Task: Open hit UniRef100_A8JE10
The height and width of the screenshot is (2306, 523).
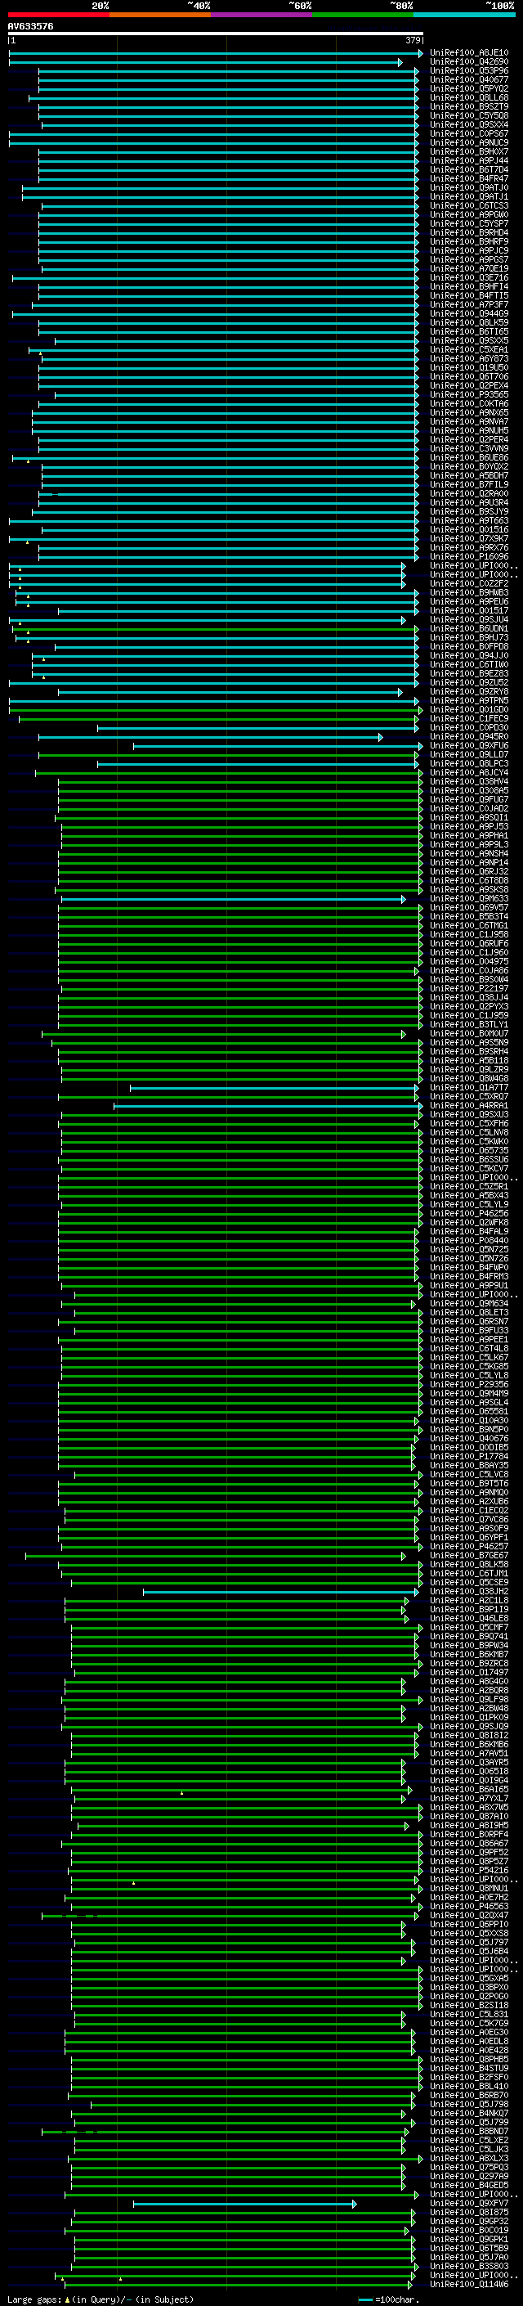Action: pyautogui.click(x=469, y=53)
